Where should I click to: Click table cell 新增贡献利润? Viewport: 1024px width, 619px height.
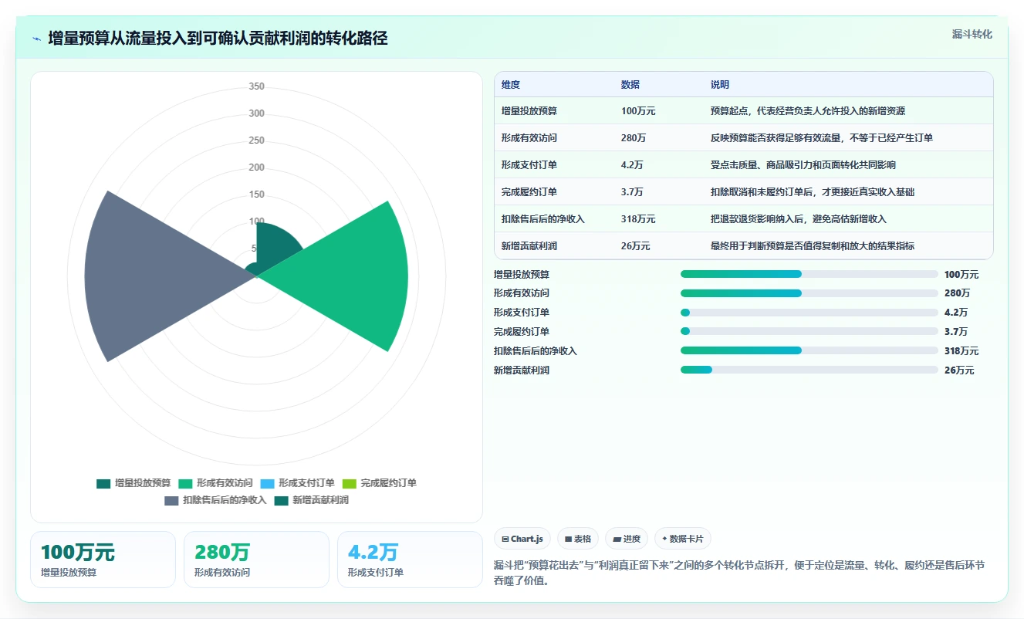(529, 246)
